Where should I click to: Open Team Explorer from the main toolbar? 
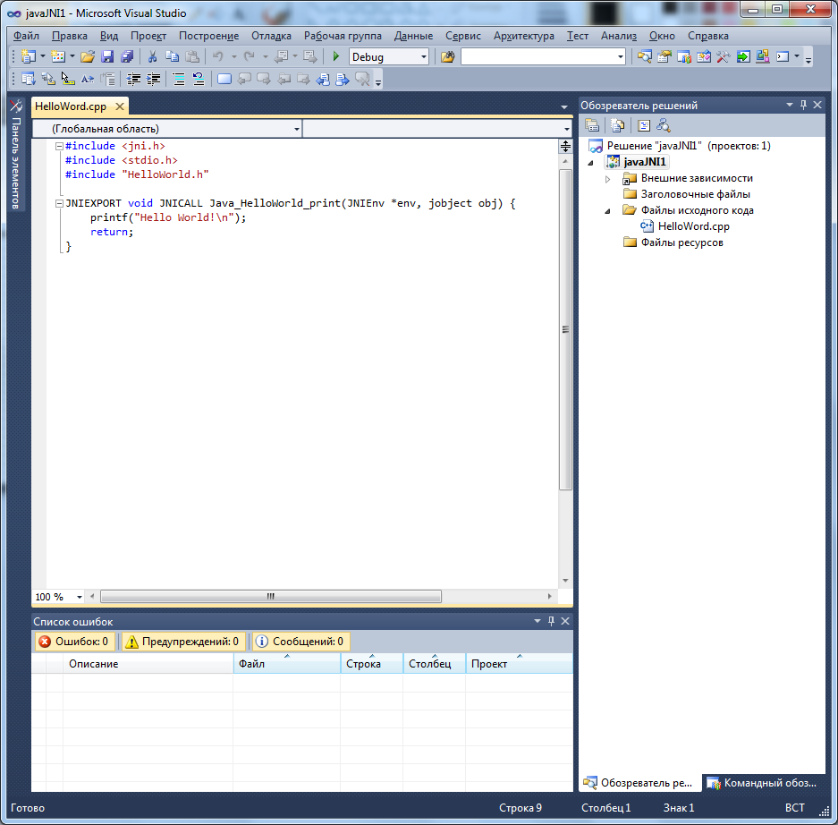[x=683, y=56]
